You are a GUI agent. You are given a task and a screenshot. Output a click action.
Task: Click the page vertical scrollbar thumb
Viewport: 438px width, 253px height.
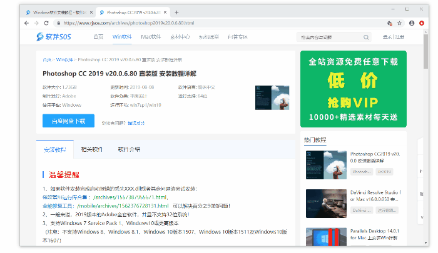[x=425, y=52]
